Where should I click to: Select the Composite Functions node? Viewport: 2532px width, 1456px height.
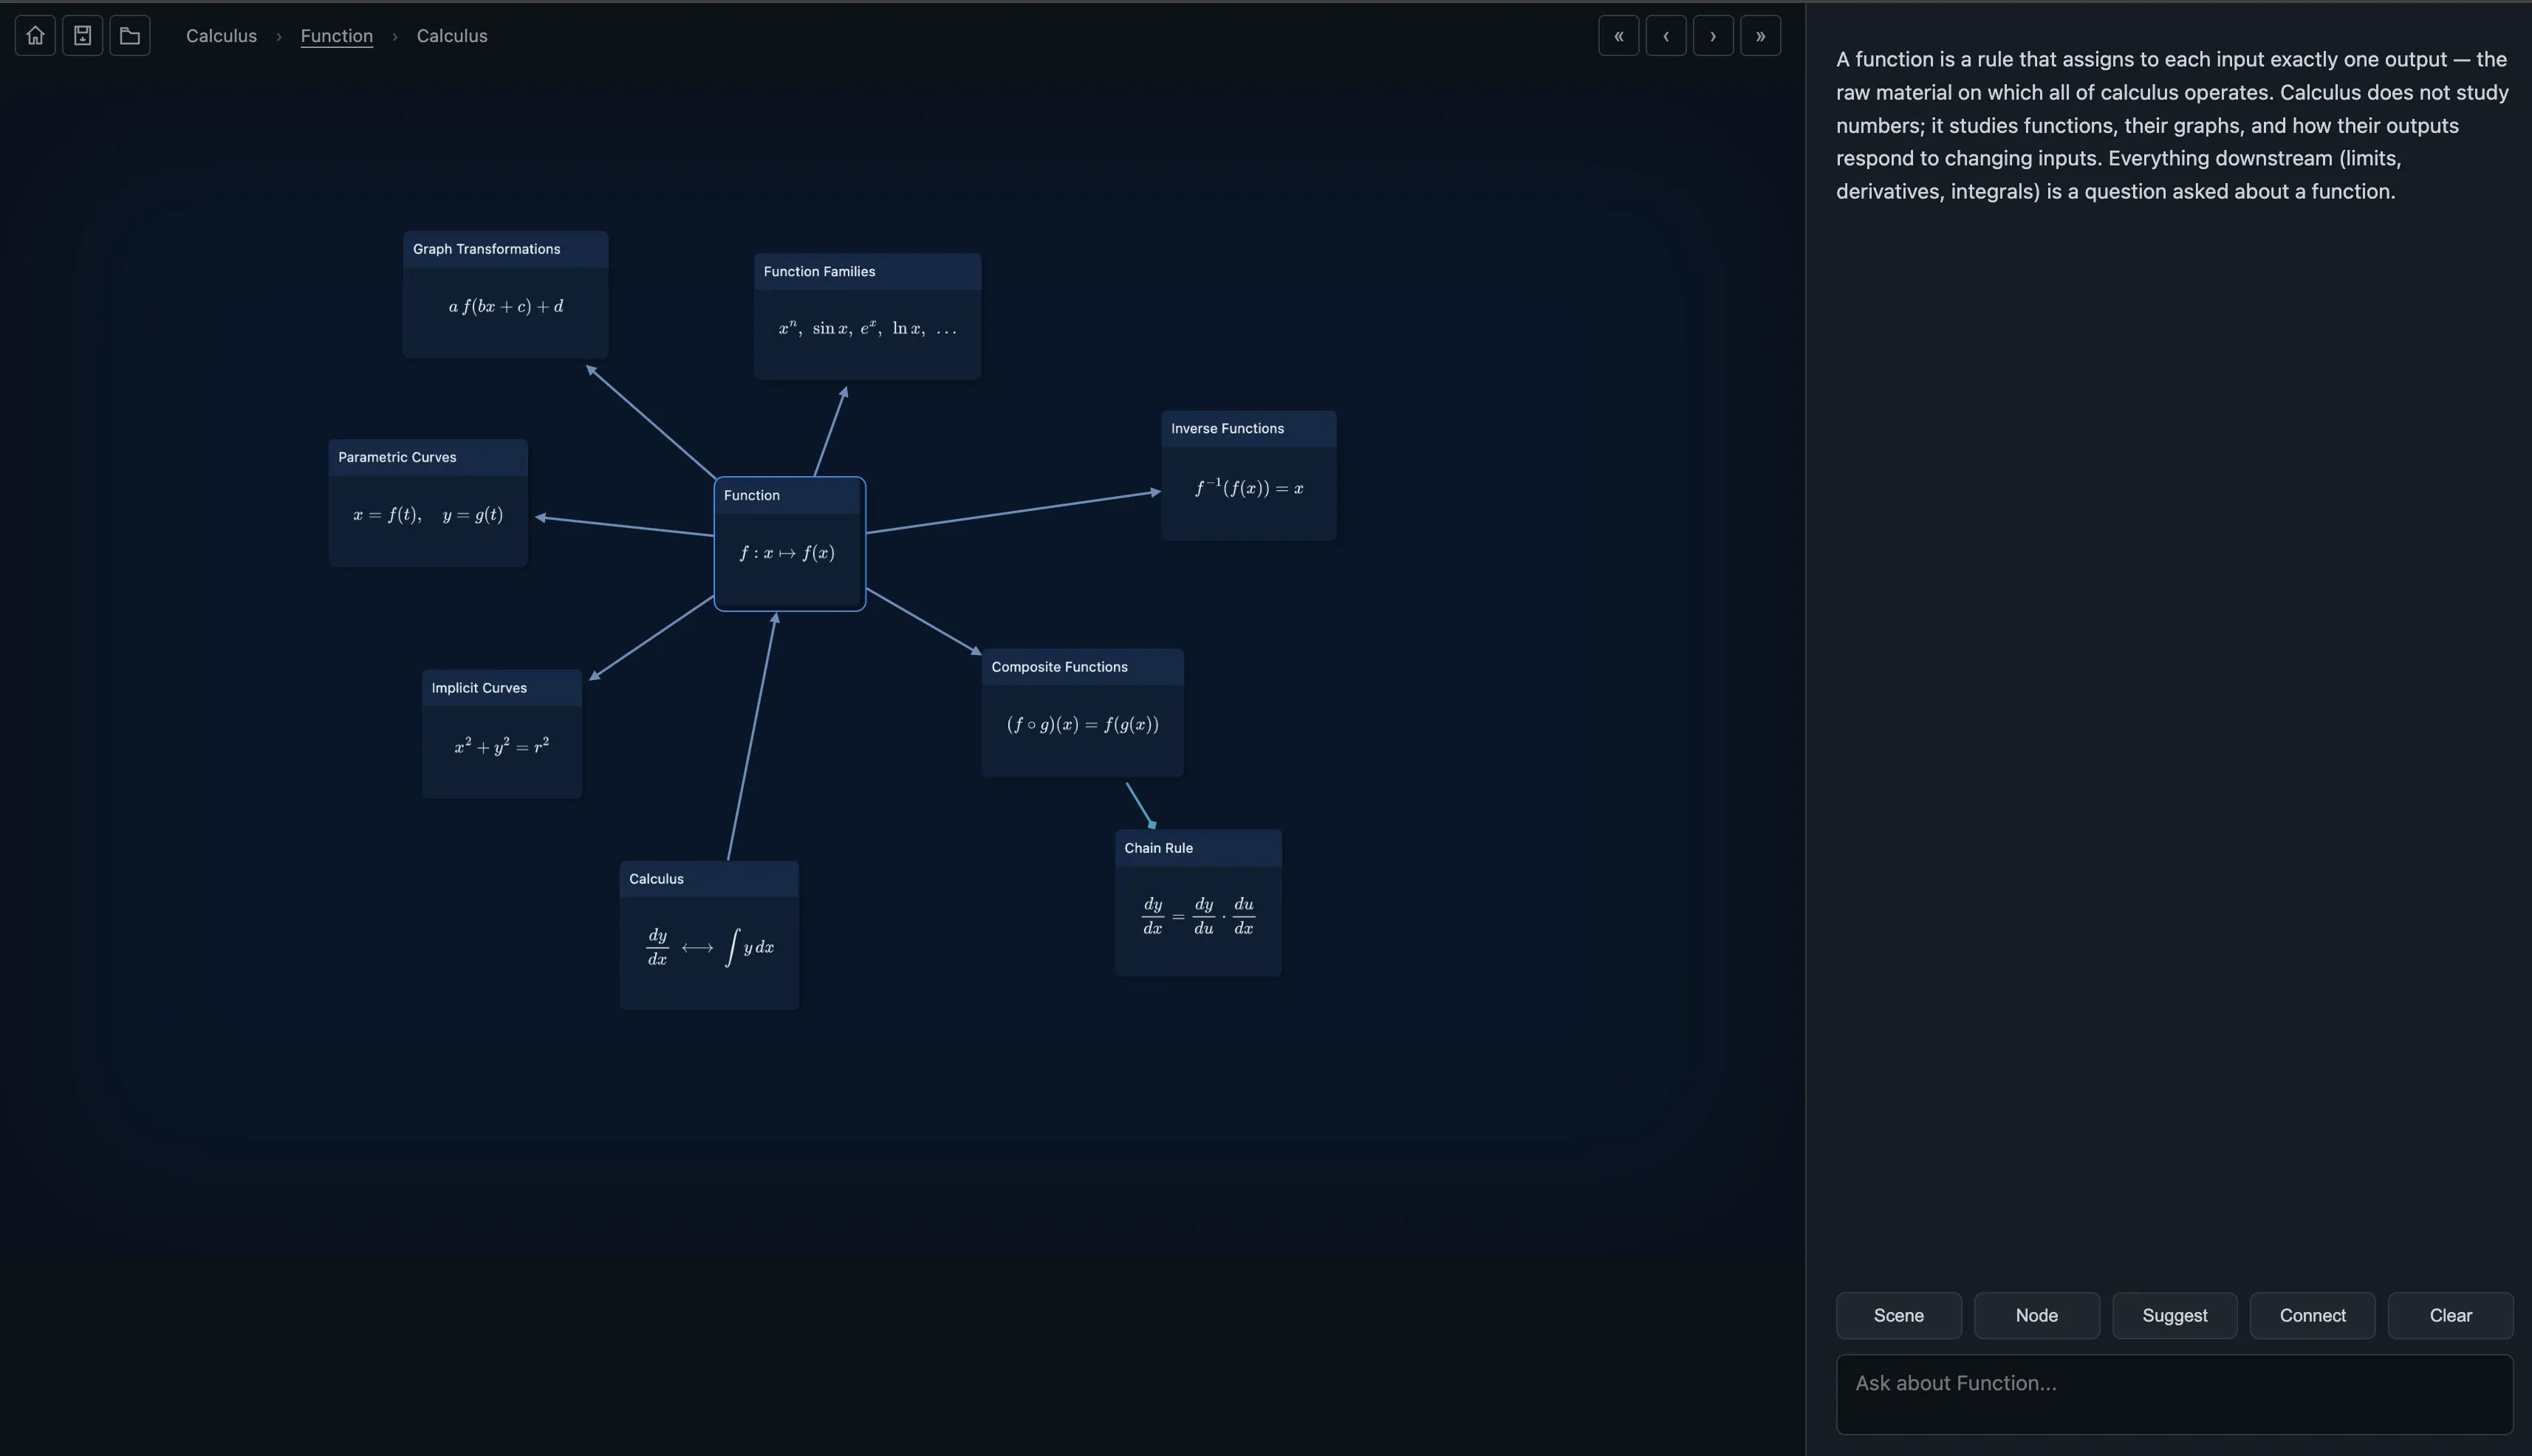(x=1082, y=712)
